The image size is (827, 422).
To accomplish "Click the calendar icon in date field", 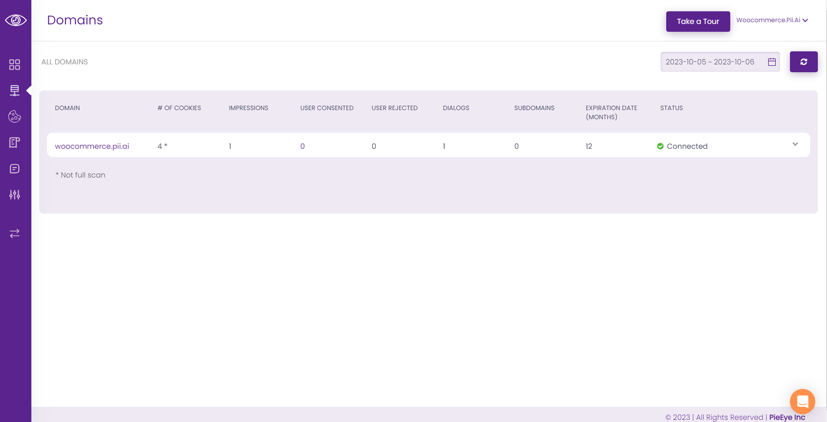I will (772, 62).
